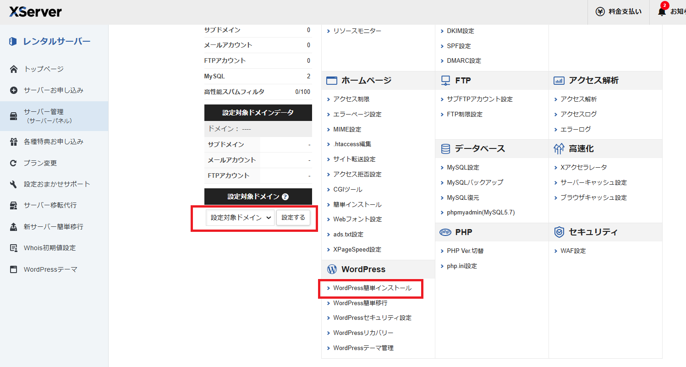
Task: Open the WordPress簡単インストール link
Action: click(372, 288)
